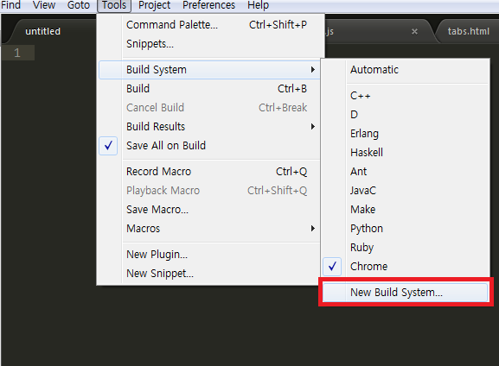The height and width of the screenshot is (366, 499).
Task: Select Haskell build system
Action: 405,153
